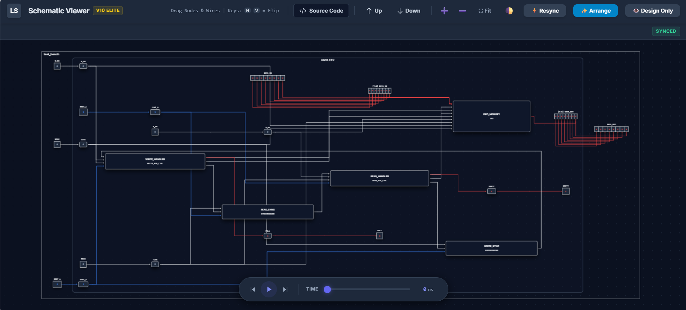
Task: Click the Resync button
Action: click(x=545, y=11)
